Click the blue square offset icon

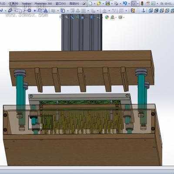tap(63, 10)
